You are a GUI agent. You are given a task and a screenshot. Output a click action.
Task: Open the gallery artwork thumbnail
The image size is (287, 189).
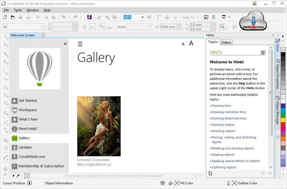(x=99, y=126)
